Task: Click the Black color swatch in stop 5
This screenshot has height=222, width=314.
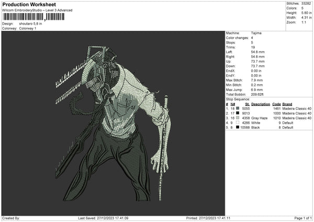Action: [x=238, y=127]
